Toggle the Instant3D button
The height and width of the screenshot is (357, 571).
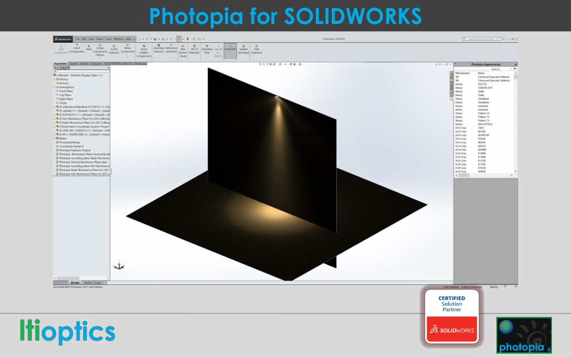[x=230, y=51]
